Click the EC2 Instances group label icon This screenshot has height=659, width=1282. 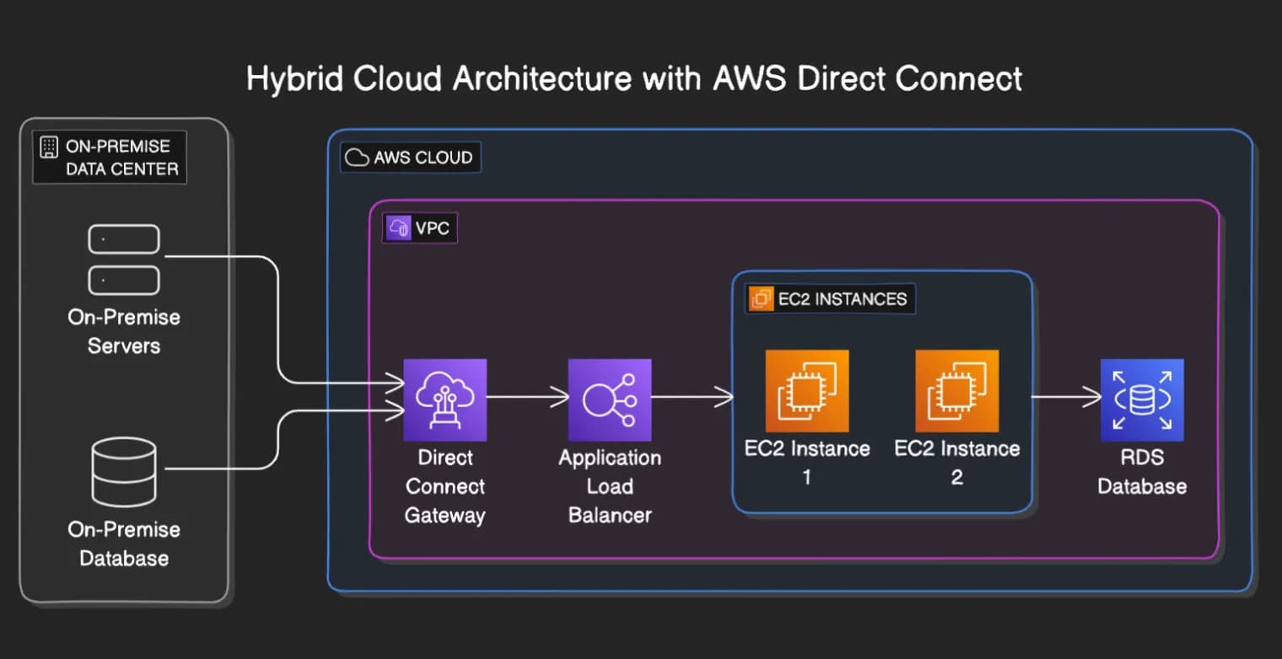point(762,298)
